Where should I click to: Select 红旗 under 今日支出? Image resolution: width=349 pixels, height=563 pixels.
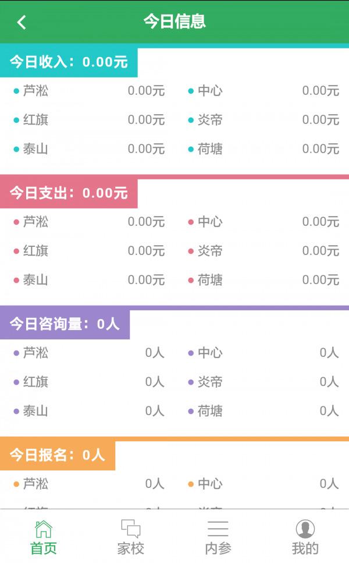[35, 251]
